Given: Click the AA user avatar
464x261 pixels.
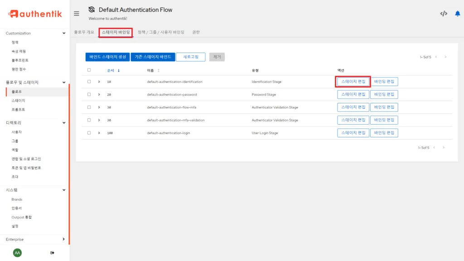Looking at the screenshot, I should pyautogui.click(x=17, y=252).
